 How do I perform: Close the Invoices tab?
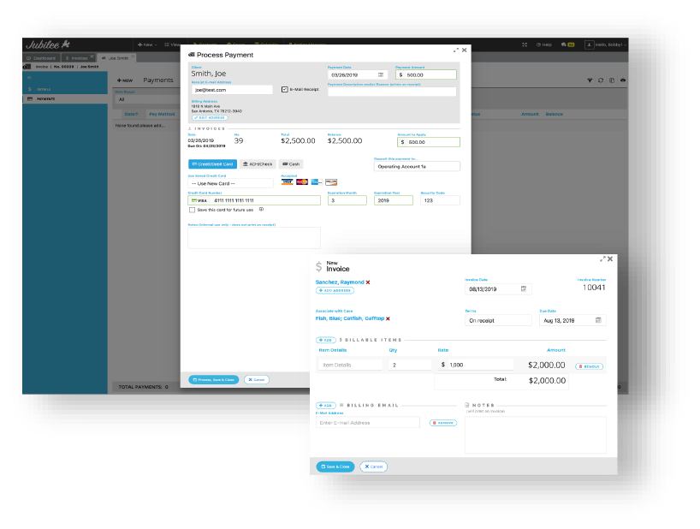(92, 56)
